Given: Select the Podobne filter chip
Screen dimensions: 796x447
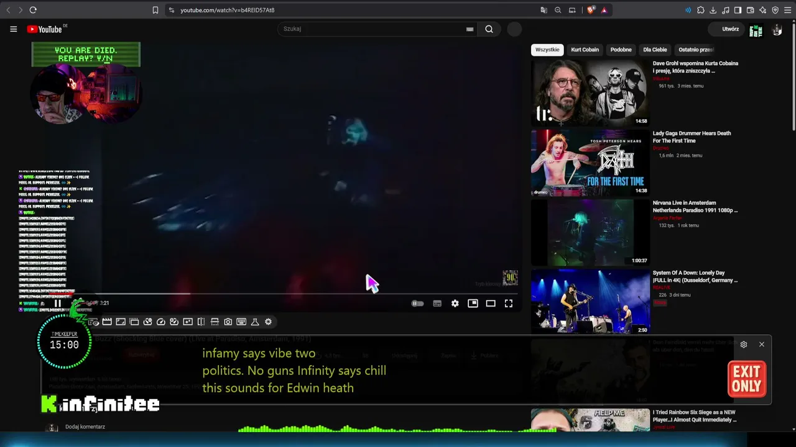Looking at the screenshot, I should pyautogui.click(x=621, y=50).
